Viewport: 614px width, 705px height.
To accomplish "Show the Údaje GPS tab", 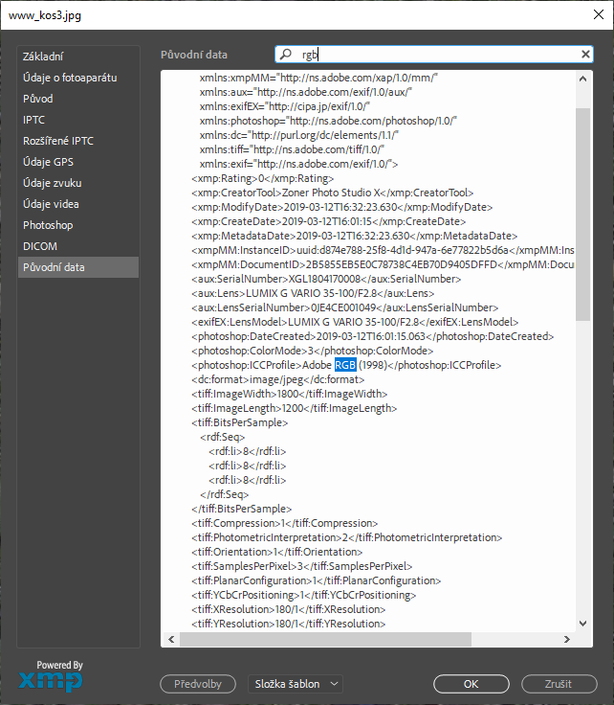I will (48, 162).
